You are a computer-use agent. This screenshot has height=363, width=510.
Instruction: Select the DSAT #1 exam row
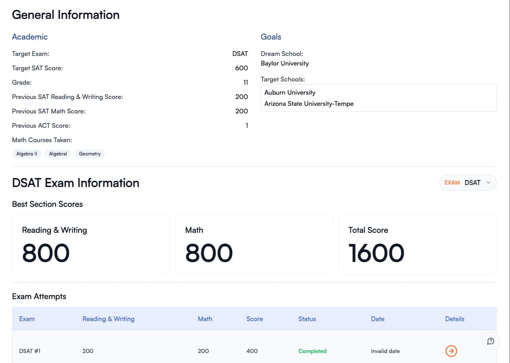30,351
